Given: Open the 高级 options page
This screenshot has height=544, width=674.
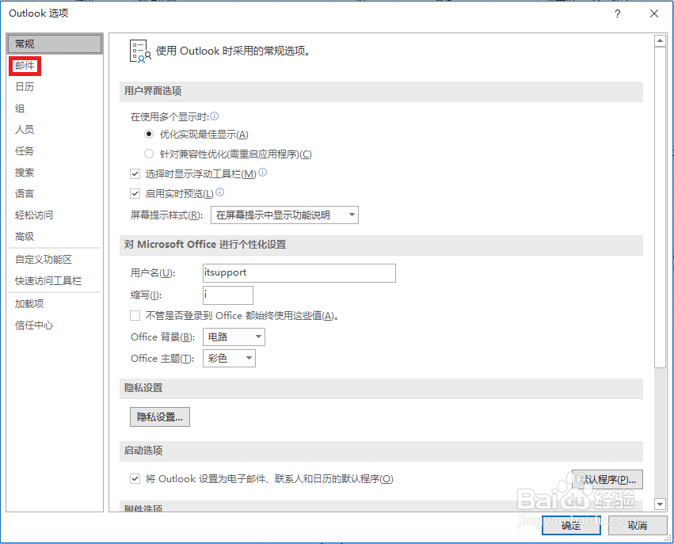Looking at the screenshot, I should pos(25,236).
